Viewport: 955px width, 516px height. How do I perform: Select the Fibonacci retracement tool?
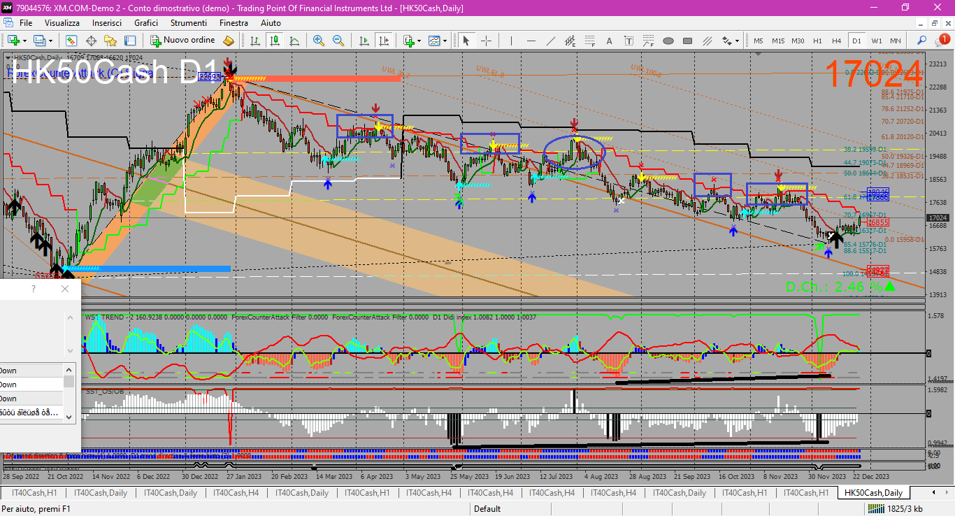coord(590,41)
